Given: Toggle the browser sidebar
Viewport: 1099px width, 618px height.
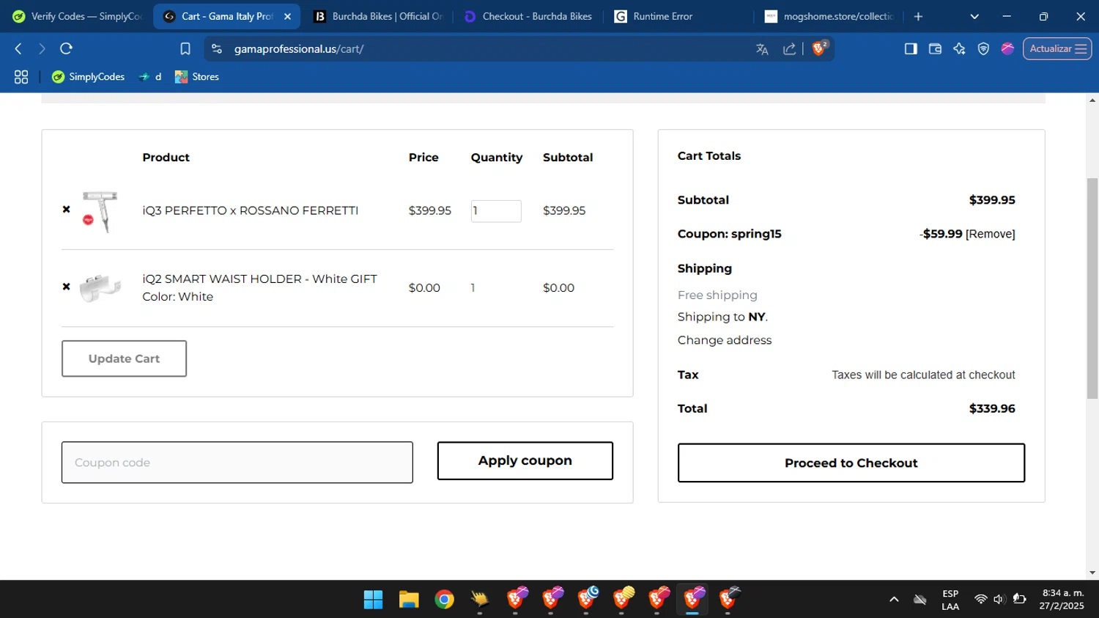Looking at the screenshot, I should pyautogui.click(x=911, y=48).
